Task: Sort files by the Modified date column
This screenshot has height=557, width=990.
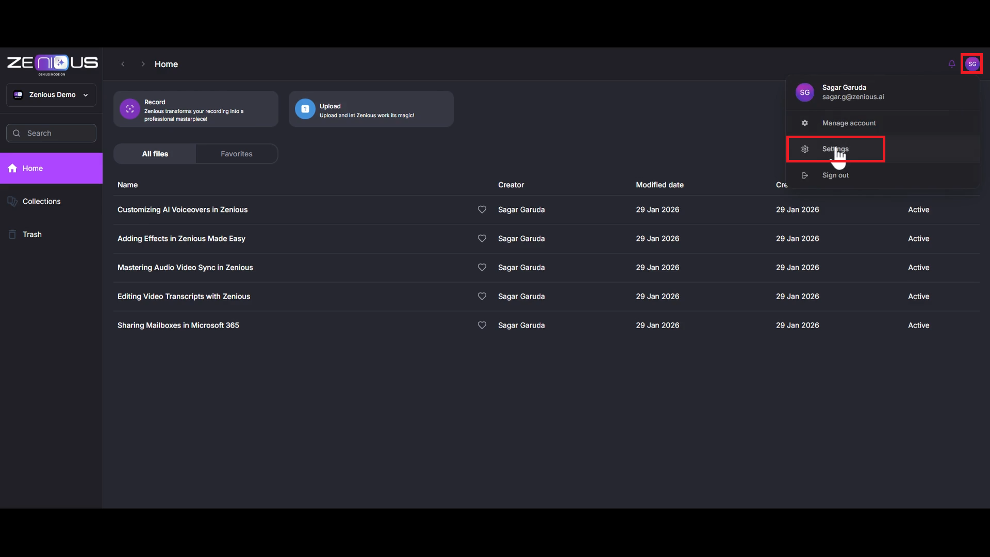Action: click(x=659, y=185)
